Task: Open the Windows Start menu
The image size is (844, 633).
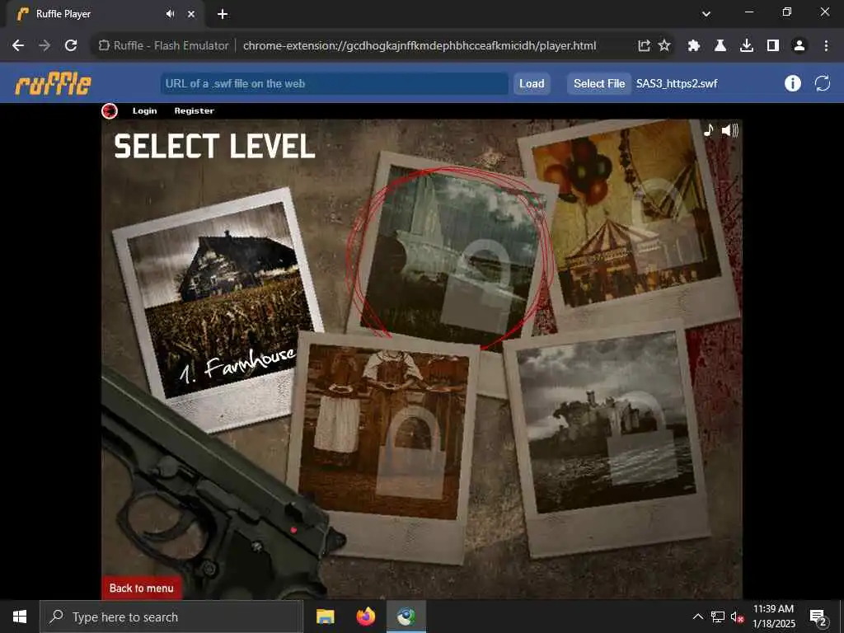Action: pyautogui.click(x=20, y=617)
